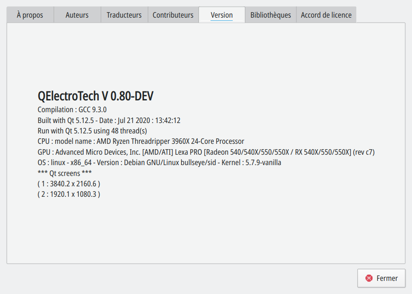Click the GPU Advanced Micro Devices line

(206, 152)
